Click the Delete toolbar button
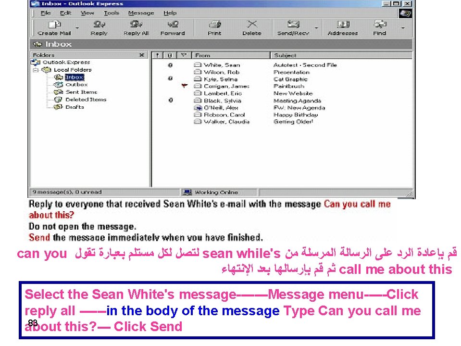This screenshot has width=461, height=346. tap(252, 28)
